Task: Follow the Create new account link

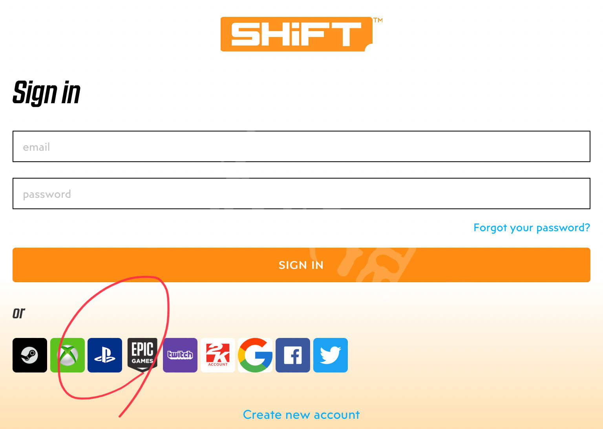Action: 301,415
